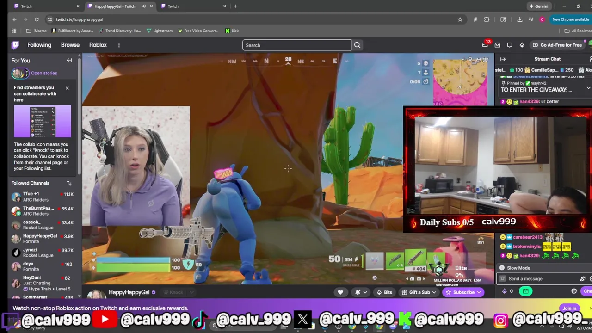Viewport: 592px width, 333px height.
Task: Bookmark this page with star
Action: tap(460, 19)
